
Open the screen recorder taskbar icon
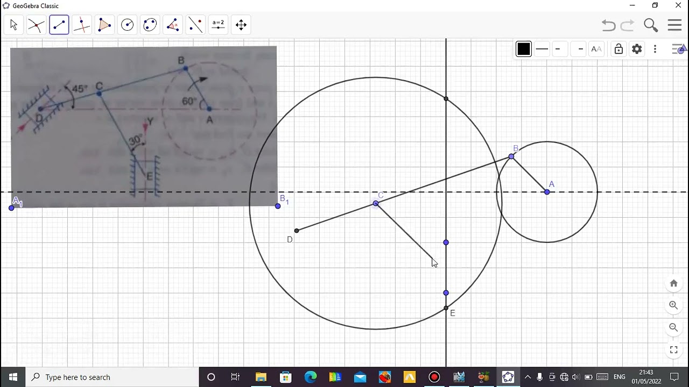[x=434, y=377]
